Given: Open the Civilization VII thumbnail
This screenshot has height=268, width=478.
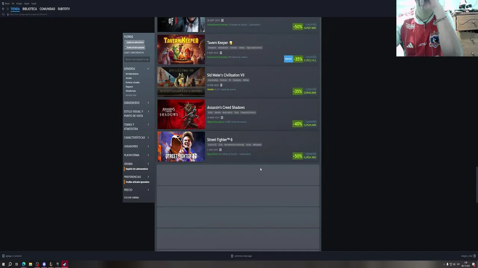Looking at the screenshot, I should (x=181, y=82).
